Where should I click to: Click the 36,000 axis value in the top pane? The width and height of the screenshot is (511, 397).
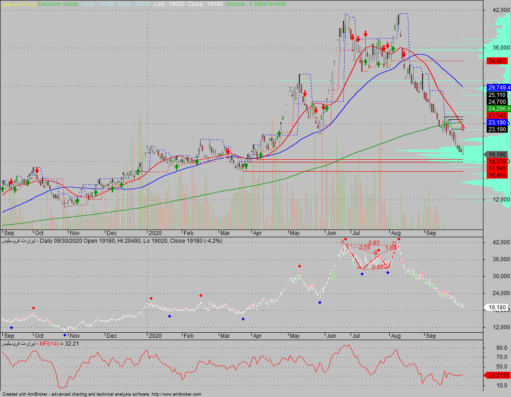(x=501, y=48)
